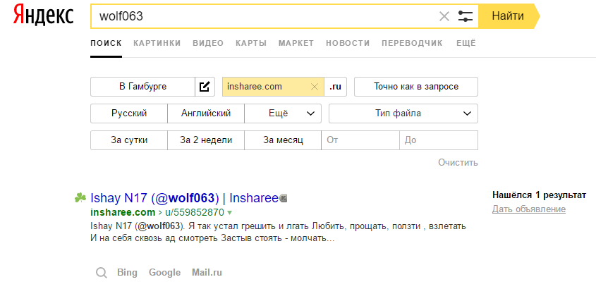This screenshot has width=596, height=289.
Task: Click the От date field
Action: (x=360, y=140)
